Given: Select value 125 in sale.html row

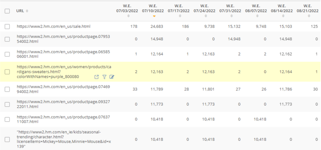Looking at the screenshot, I should pyautogui.click(x=314, y=27).
